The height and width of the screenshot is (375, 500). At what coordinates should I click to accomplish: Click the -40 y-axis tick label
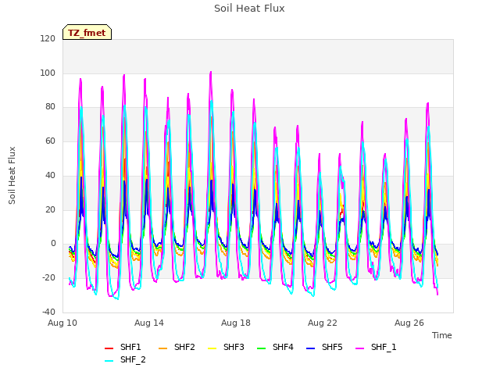click(48, 312)
